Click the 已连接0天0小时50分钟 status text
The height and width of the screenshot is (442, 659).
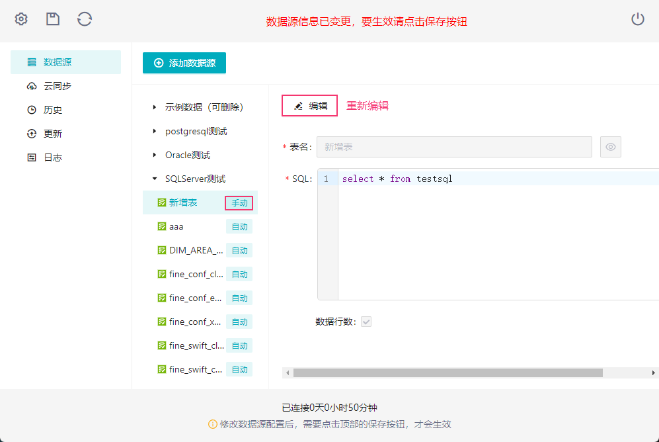point(329,408)
